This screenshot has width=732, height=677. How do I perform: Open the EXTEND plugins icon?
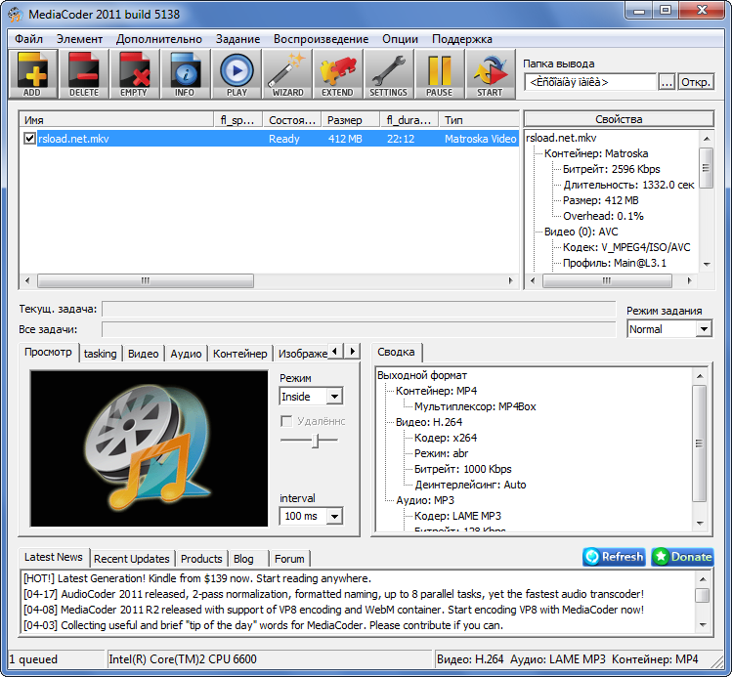[x=338, y=74]
